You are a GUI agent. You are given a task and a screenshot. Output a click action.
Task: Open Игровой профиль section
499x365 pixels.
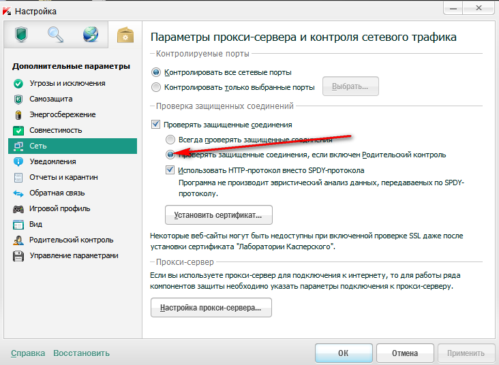60,208
